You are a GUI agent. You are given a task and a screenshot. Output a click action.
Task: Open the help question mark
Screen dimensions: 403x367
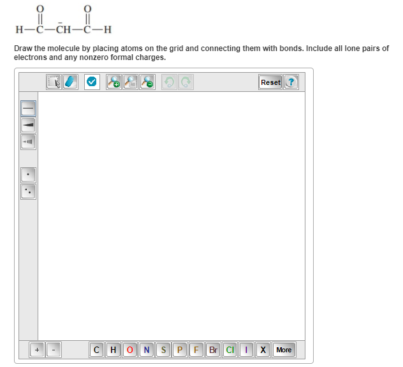click(291, 82)
